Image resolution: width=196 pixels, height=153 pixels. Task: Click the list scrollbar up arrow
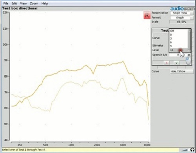pyautogui.click(x=189, y=30)
